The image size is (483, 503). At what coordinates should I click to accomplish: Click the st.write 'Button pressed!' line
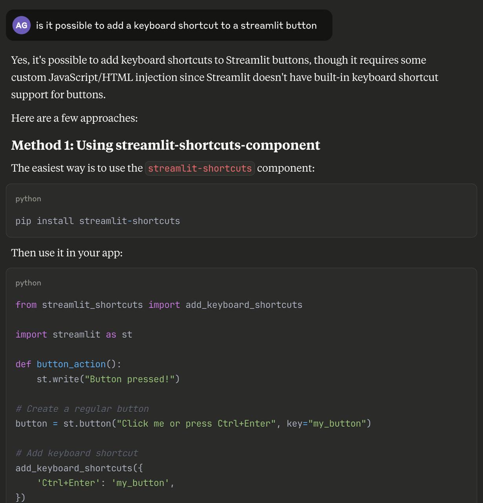pyautogui.click(x=108, y=379)
